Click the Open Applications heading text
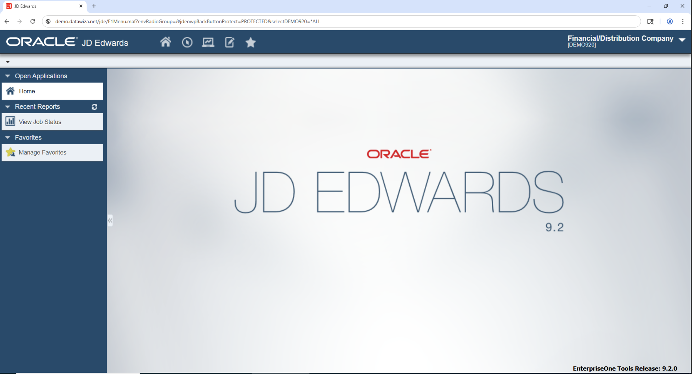This screenshot has width=692, height=374. (41, 76)
